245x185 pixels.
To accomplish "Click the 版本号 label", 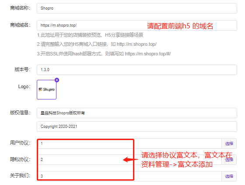I will click(x=22, y=69).
